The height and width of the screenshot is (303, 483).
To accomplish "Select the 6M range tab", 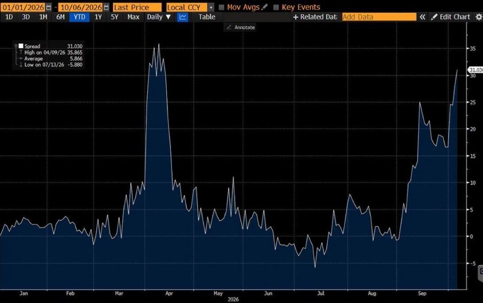I will click(60, 17).
